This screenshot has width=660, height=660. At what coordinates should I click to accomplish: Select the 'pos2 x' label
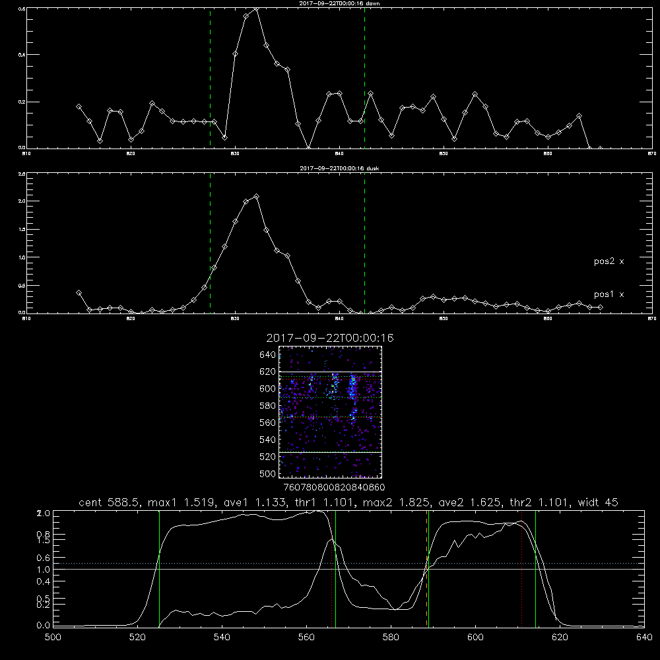[609, 261]
